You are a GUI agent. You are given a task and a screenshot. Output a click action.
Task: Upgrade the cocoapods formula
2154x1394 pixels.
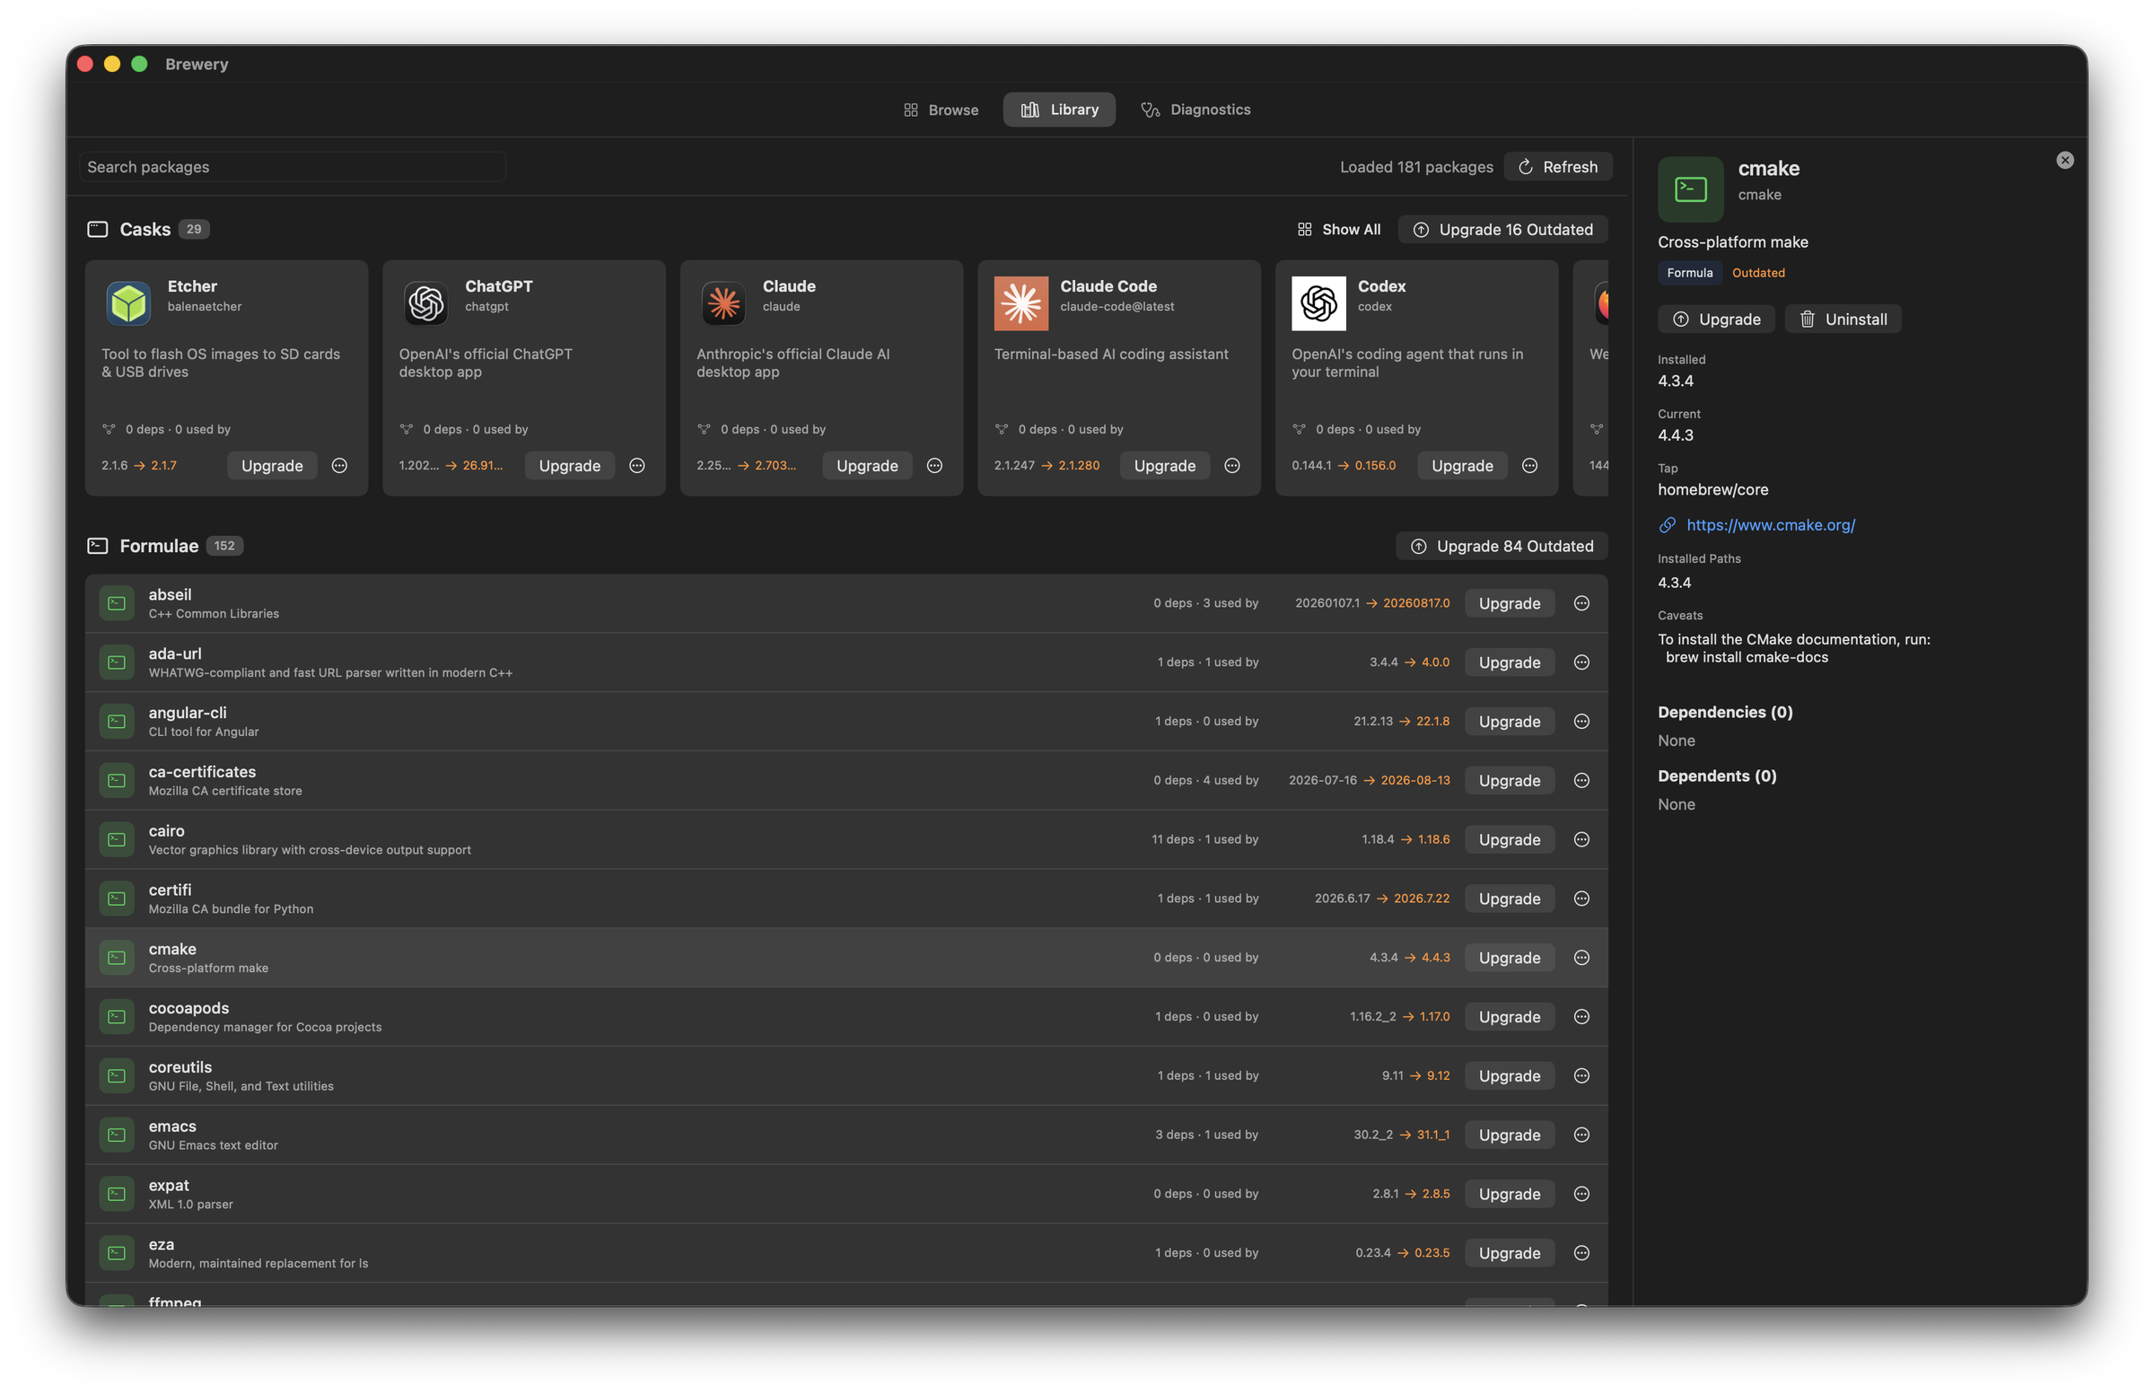pyautogui.click(x=1509, y=1016)
